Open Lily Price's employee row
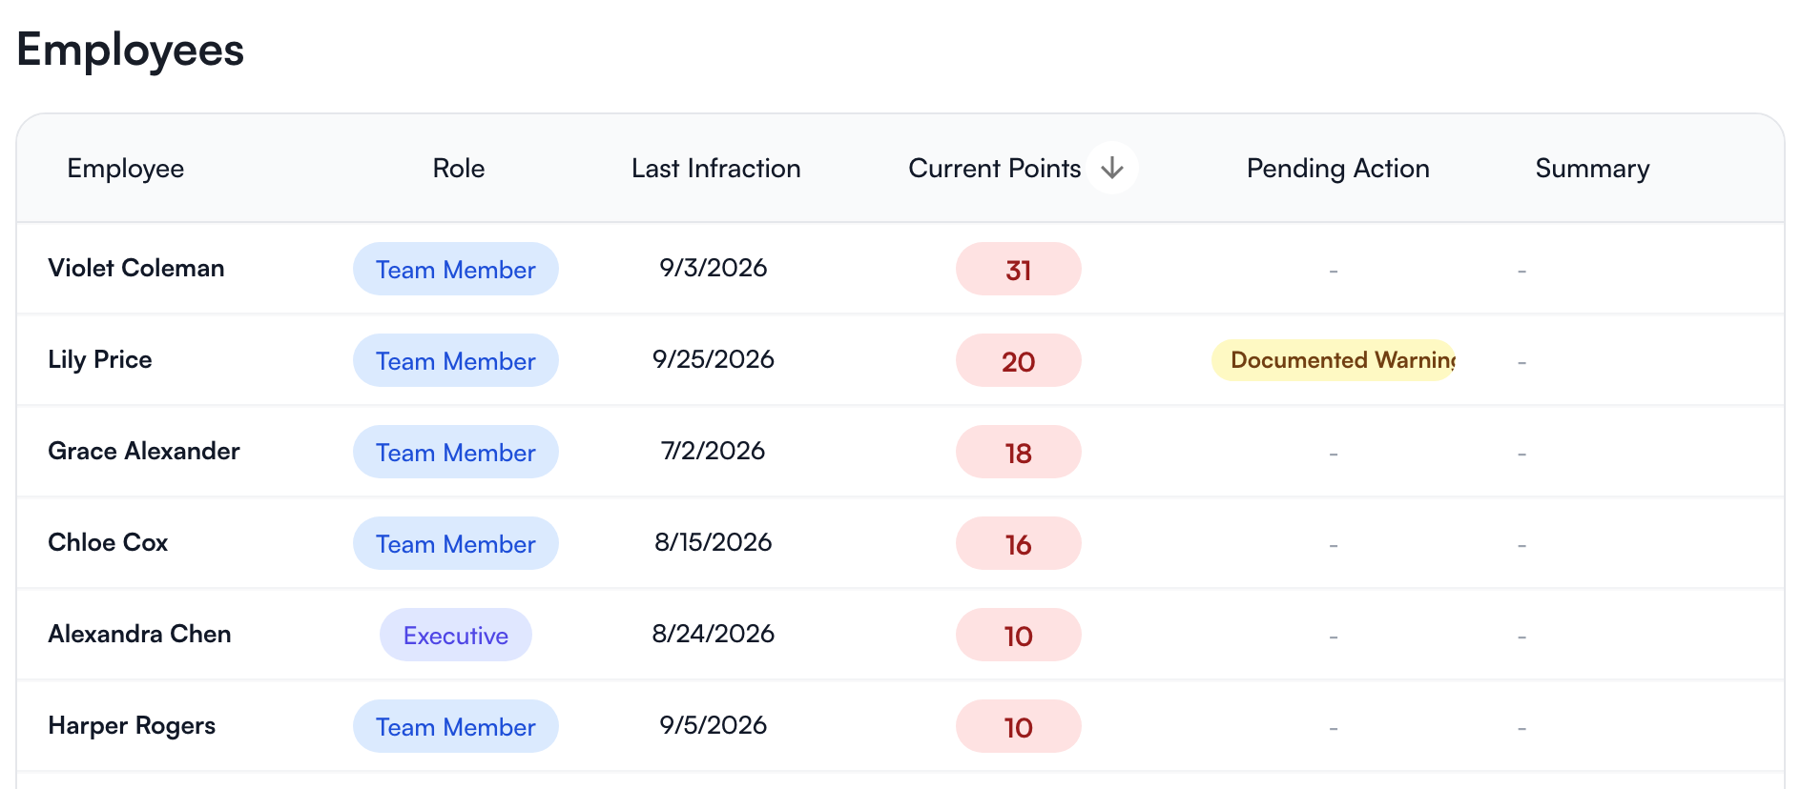1801x789 pixels. coord(900,360)
